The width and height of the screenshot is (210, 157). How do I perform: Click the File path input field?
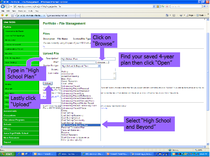click(x=78, y=62)
